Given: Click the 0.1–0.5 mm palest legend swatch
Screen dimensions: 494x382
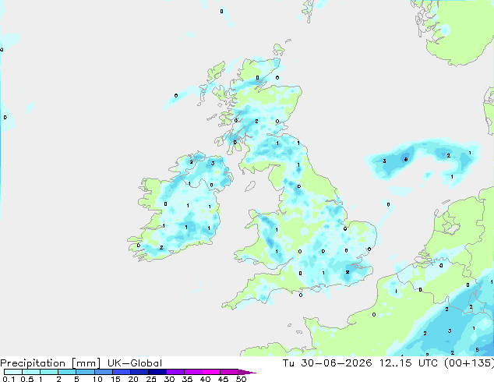Looking at the screenshot, I should 13,372.
